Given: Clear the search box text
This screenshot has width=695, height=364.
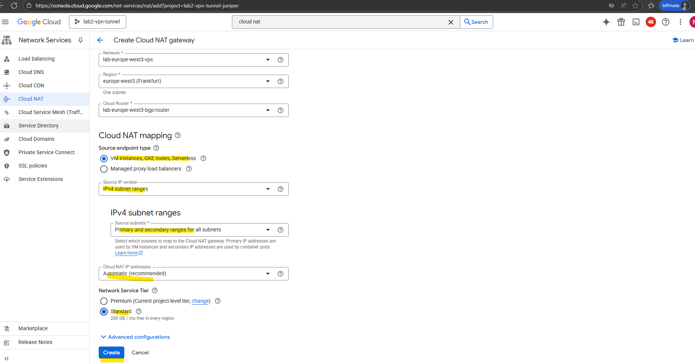Looking at the screenshot, I should coord(450,22).
